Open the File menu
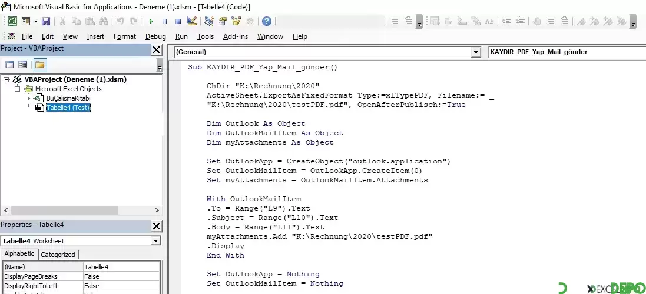 pyautogui.click(x=27, y=36)
